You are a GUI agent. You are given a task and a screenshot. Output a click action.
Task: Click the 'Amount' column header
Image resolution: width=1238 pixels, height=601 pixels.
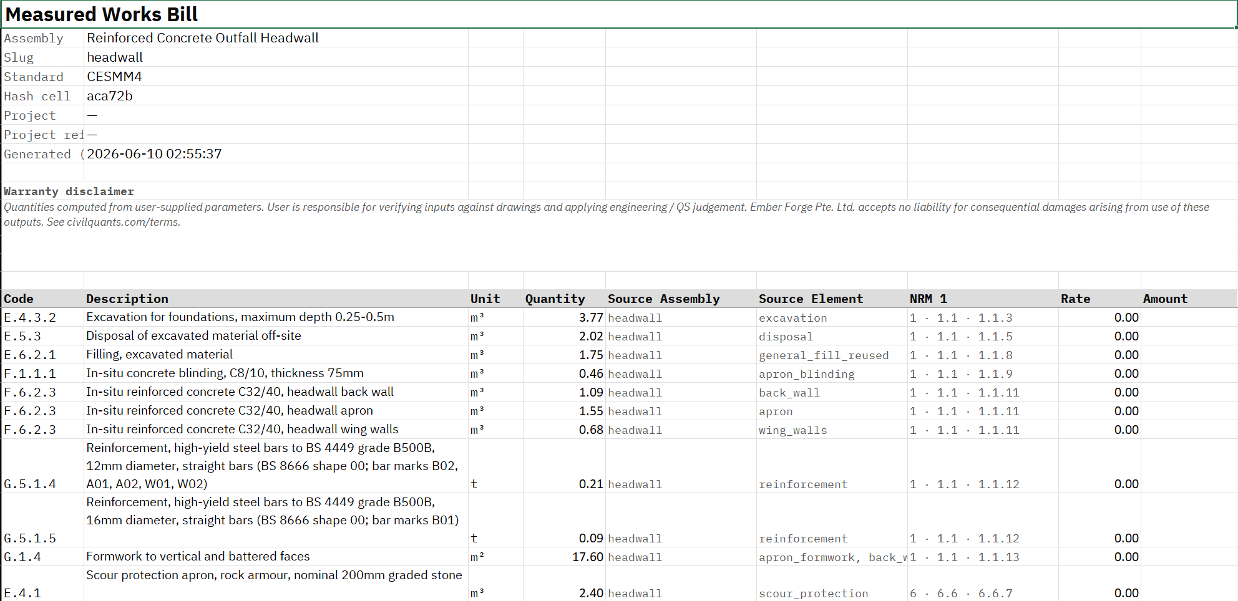click(x=1189, y=299)
